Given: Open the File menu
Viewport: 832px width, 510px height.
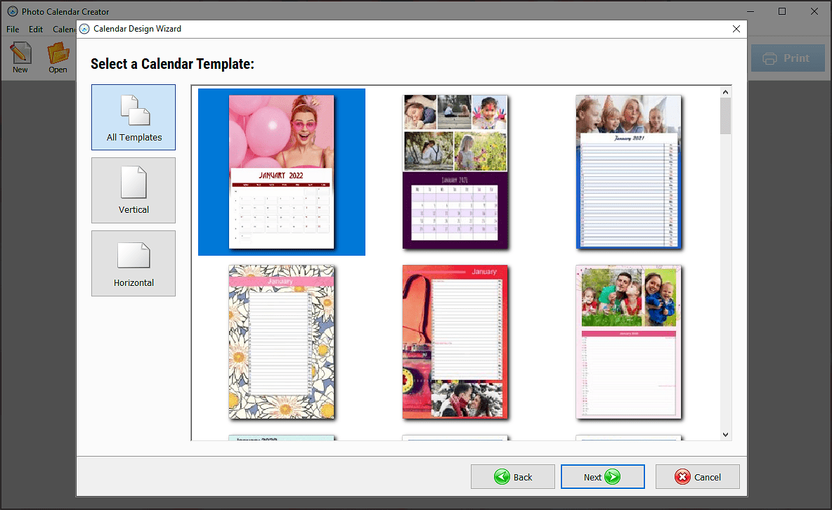Looking at the screenshot, I should tap(13, 30).
